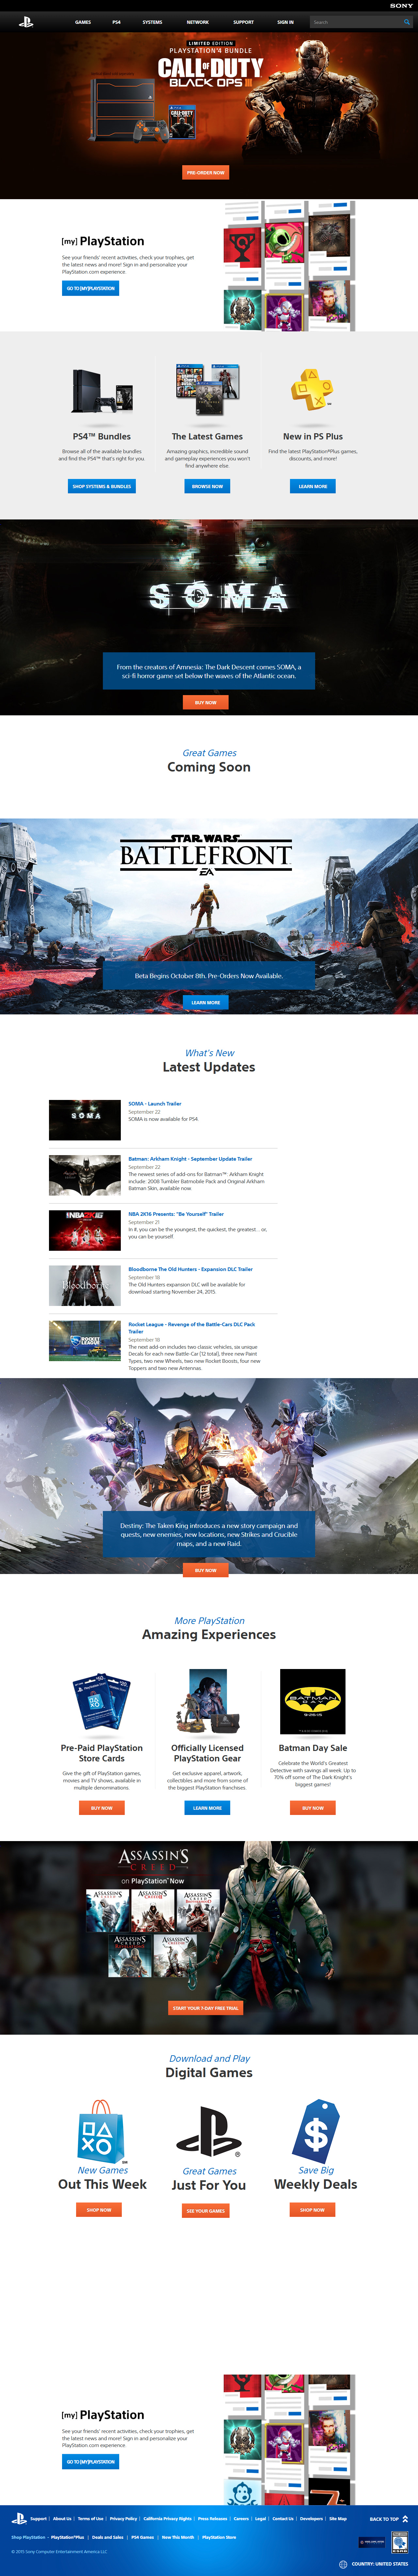Open Deals and Sales footer link
Image resolution: width=418 pixels, height=2576 pixels.
click(x=108, y=2537)
